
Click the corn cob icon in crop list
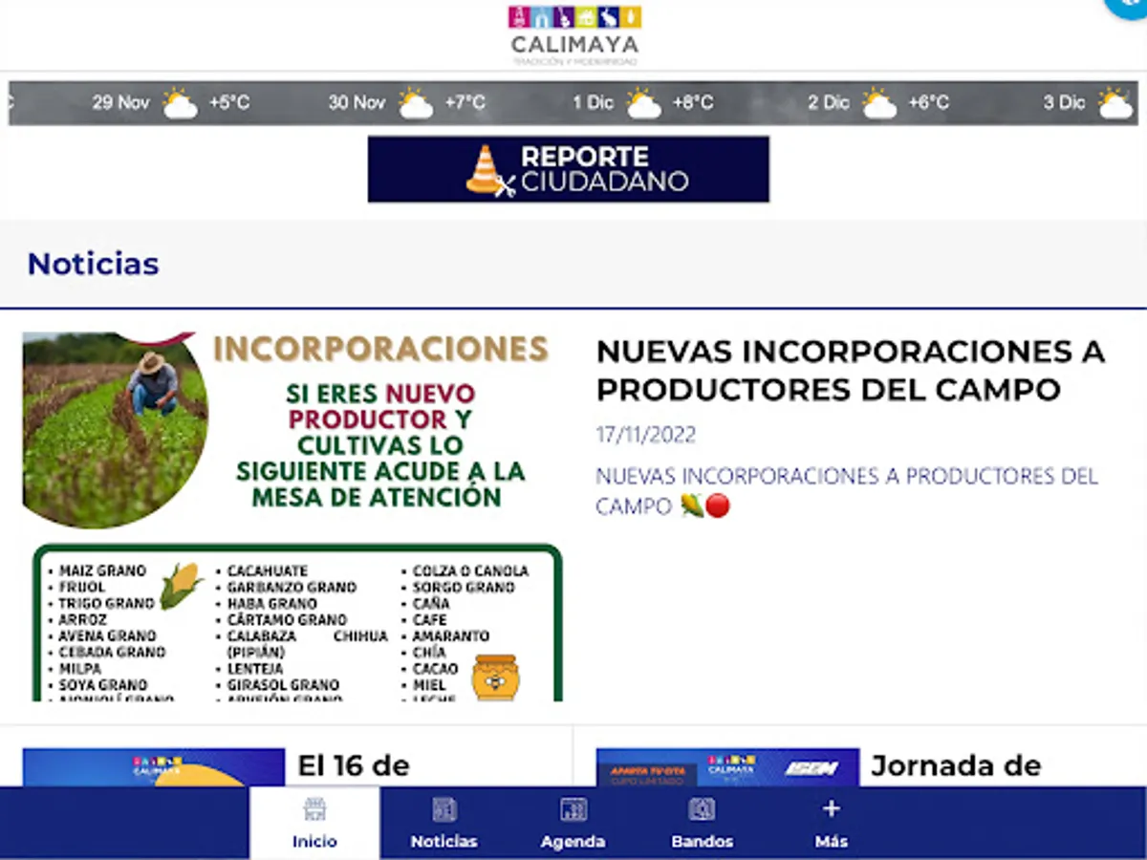coord(181,585)
